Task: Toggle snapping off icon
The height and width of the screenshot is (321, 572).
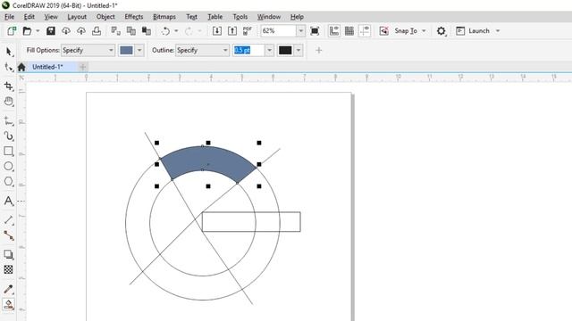Action: pos(383,31)
